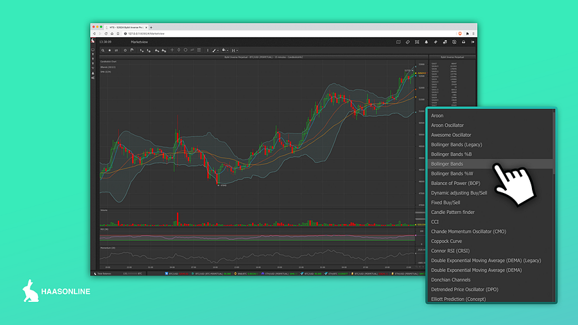Viewport: 578px width, 325px height.
Task: Click the search magnifier chart tool
Action: pyautogui.click(x=103, y=51)
